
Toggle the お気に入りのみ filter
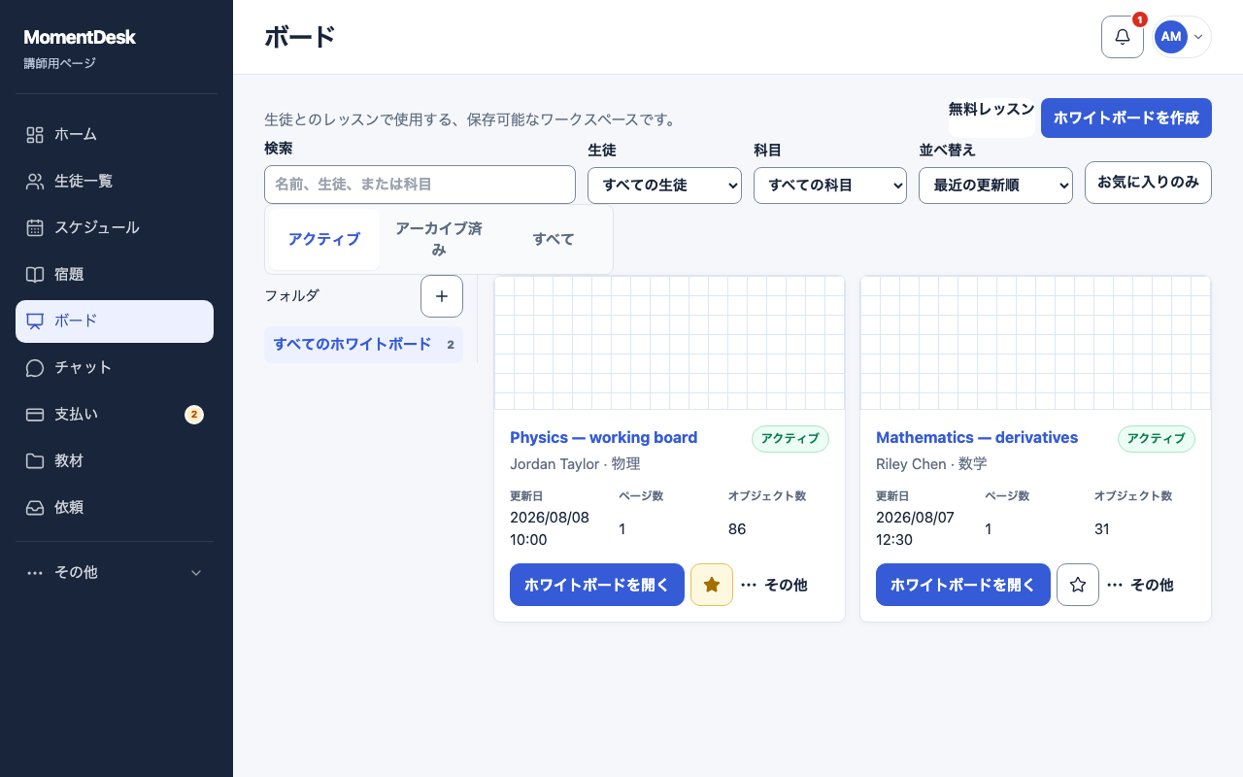pyautogui.click(x=1148, y=183)
